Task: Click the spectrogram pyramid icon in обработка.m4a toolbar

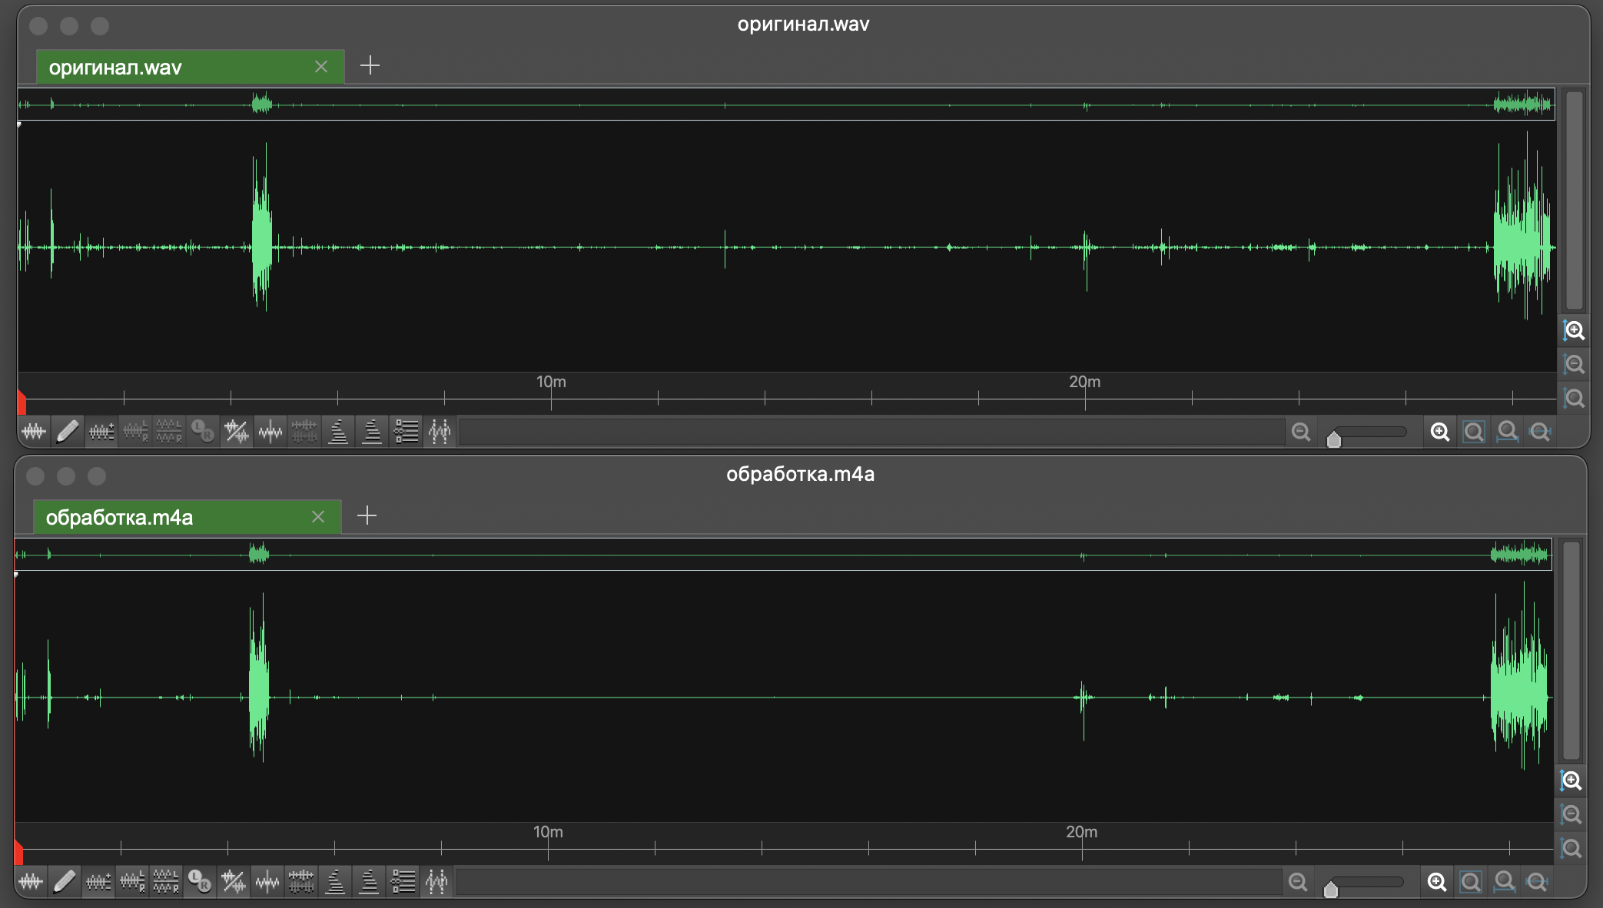Action: (335, 882)
